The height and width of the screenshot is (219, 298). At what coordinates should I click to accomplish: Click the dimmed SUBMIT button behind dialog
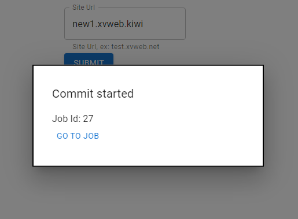[x=89, y=60]
